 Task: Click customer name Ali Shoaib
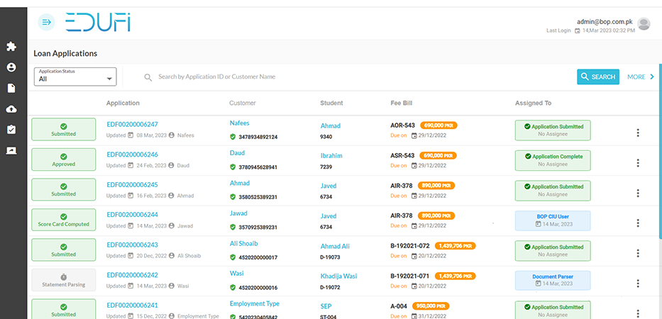245,243
